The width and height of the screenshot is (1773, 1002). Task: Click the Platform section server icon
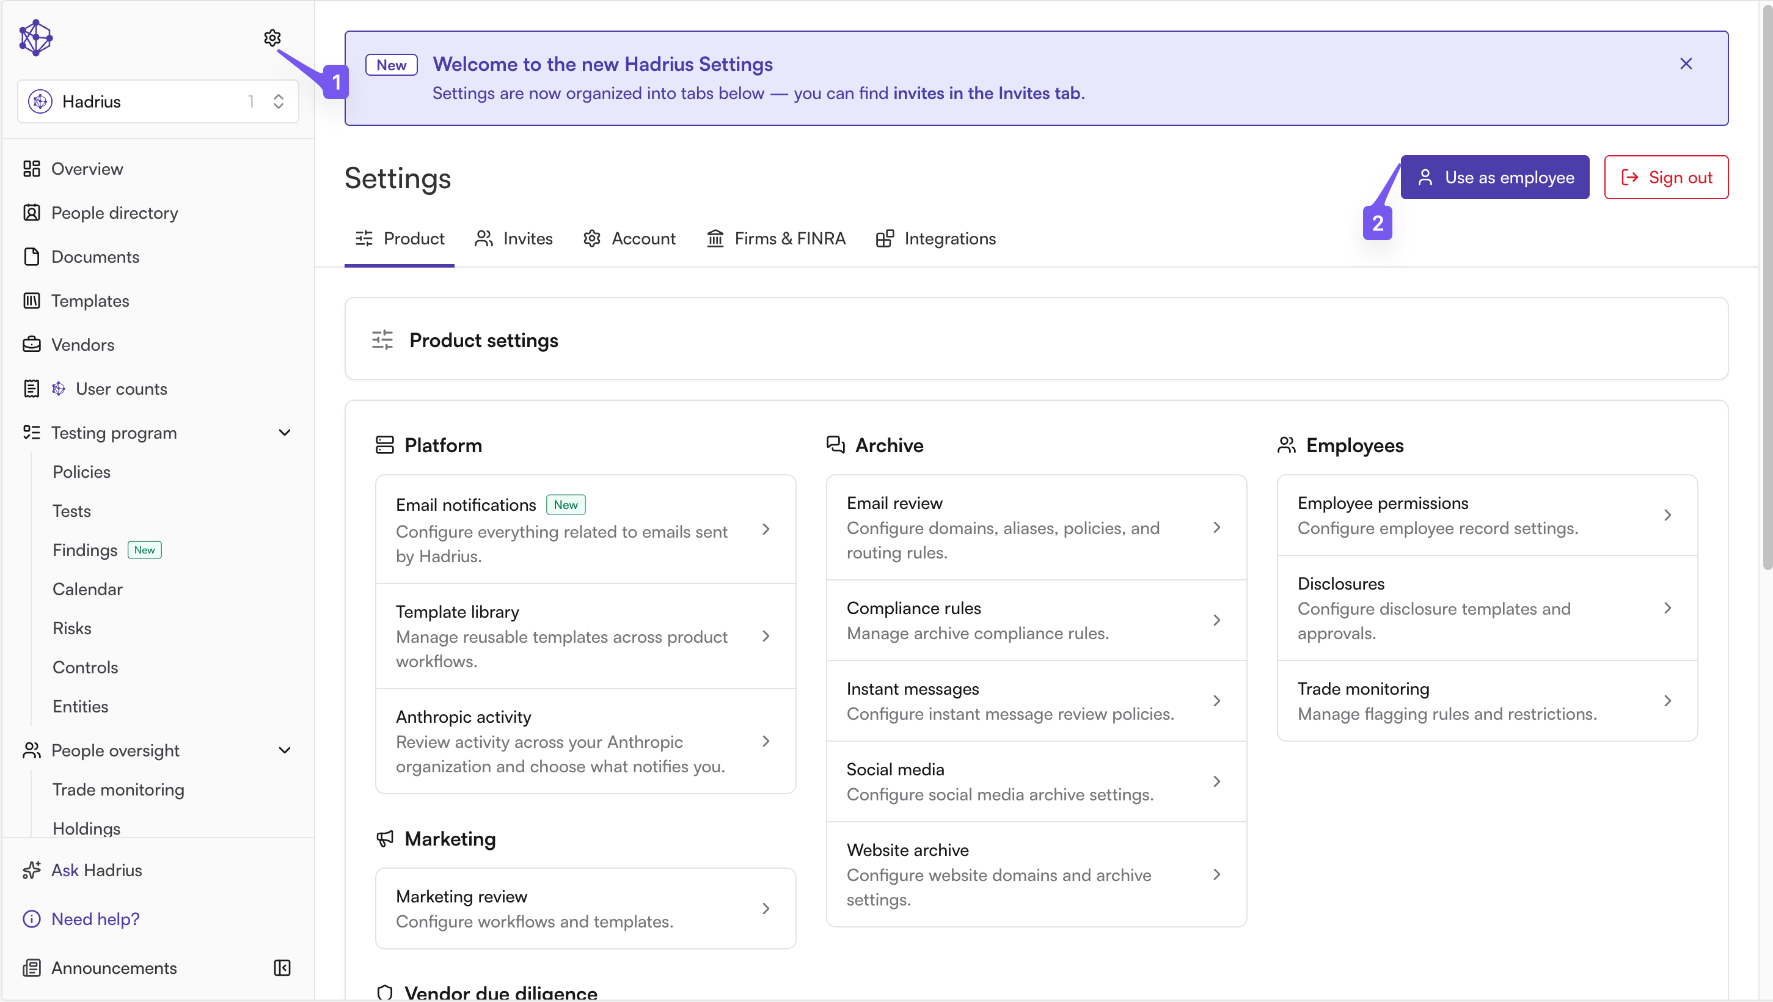(x=385, y=445)
